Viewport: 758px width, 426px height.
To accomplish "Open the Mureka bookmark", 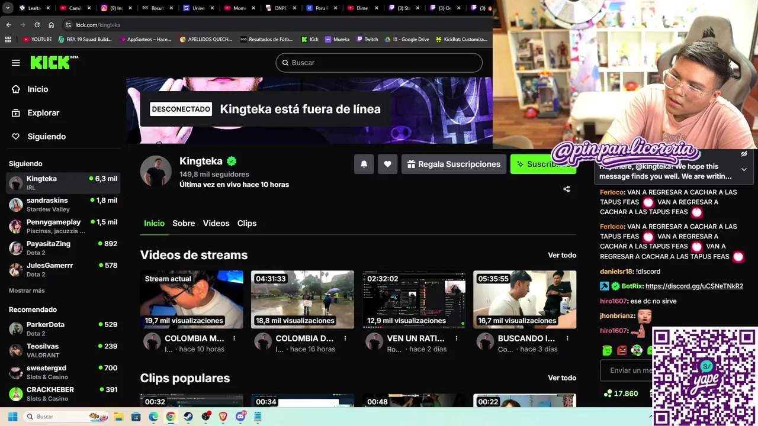I will [337, 40].
